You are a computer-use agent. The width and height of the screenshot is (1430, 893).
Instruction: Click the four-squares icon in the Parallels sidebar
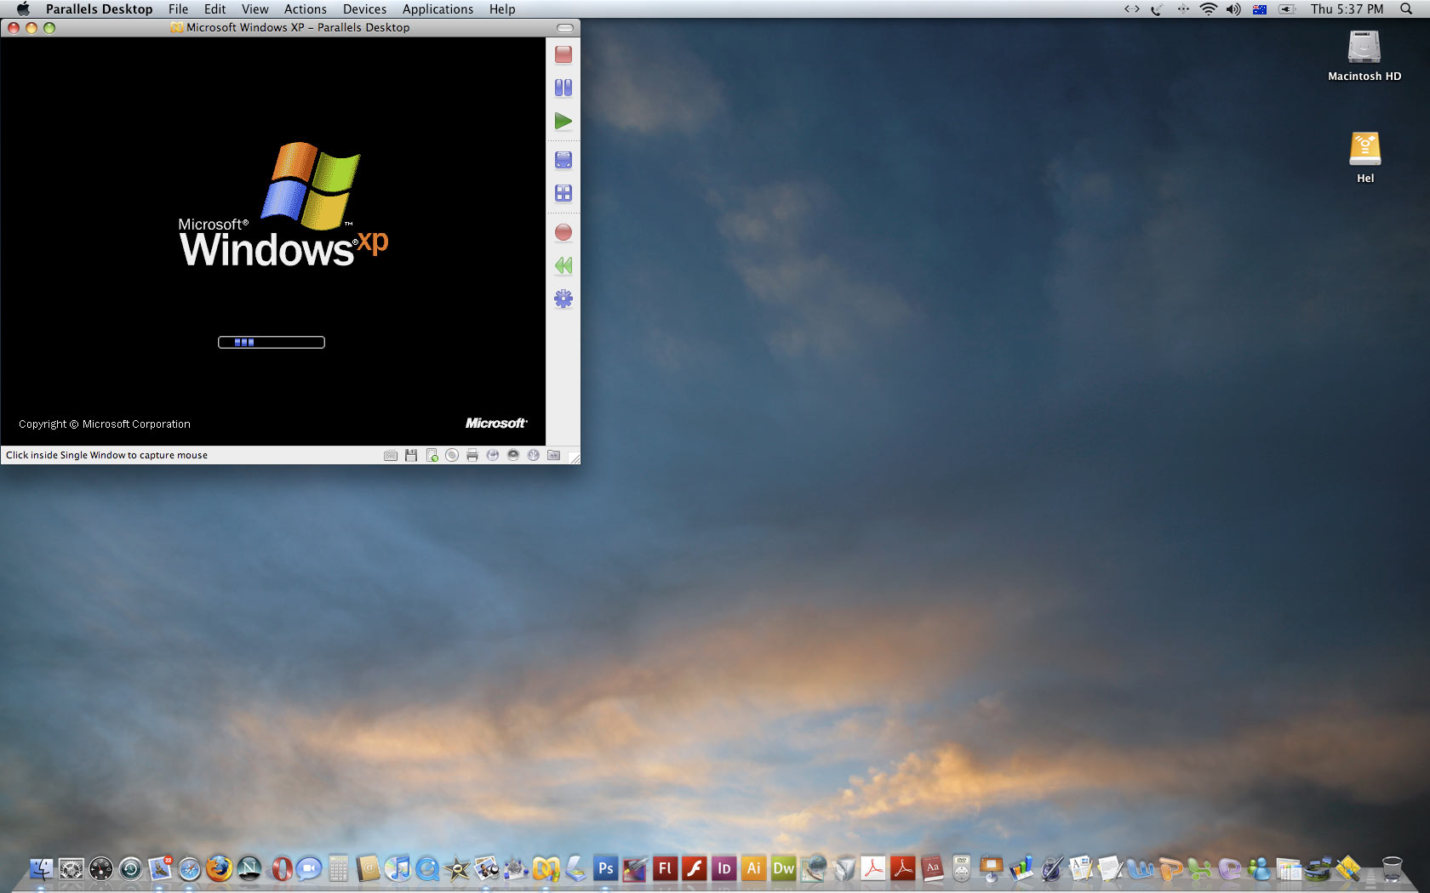[563, 194]
